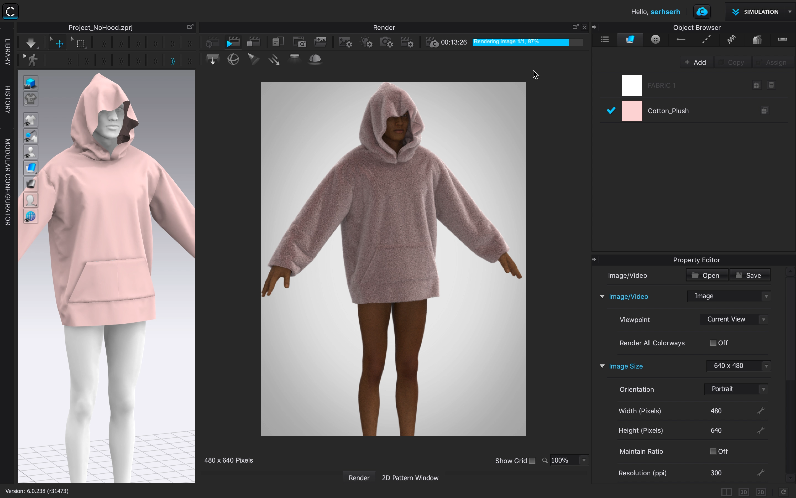Expand the Image/Video section properties

coord(602,296)
